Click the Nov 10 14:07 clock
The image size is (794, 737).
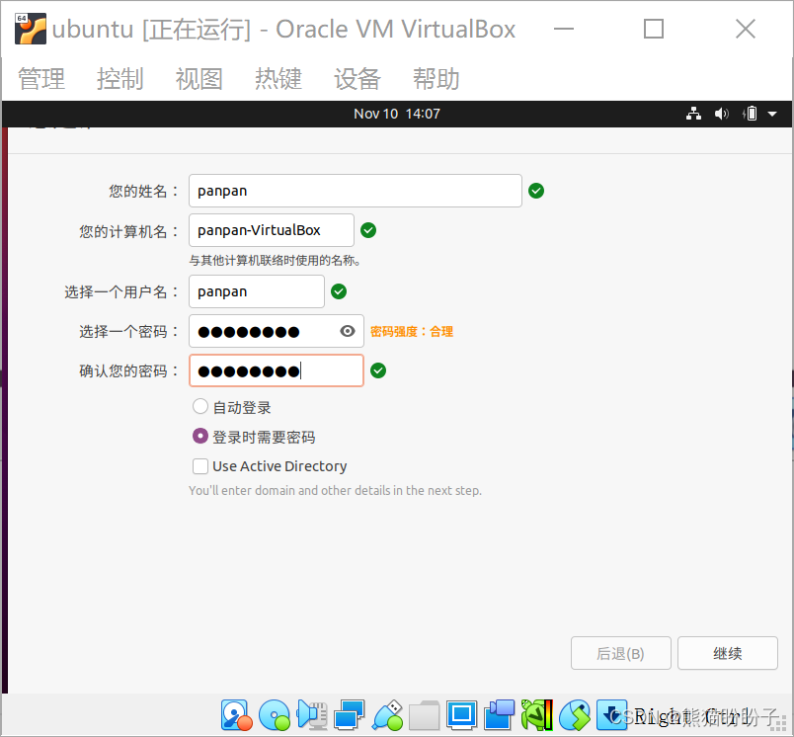pos(397,114)
